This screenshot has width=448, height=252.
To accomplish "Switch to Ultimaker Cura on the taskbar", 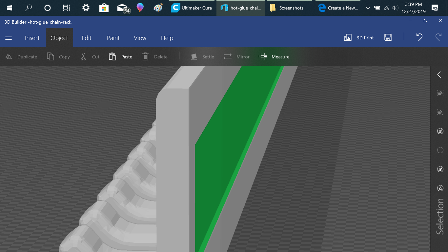I will (192, 8).
